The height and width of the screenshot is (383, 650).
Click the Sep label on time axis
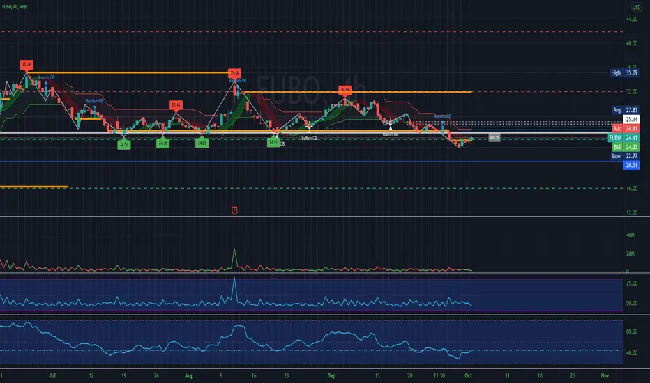tap(332, 375)
